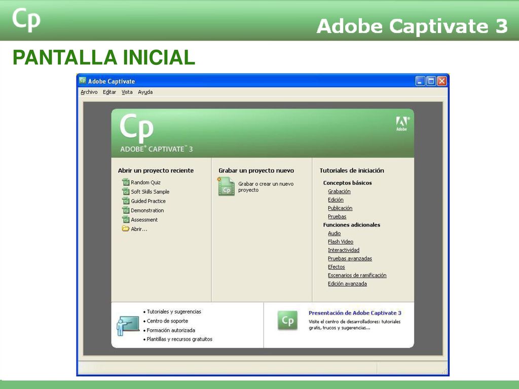Click the Abrir un proyecto reciente heading

tap(156, 171)
